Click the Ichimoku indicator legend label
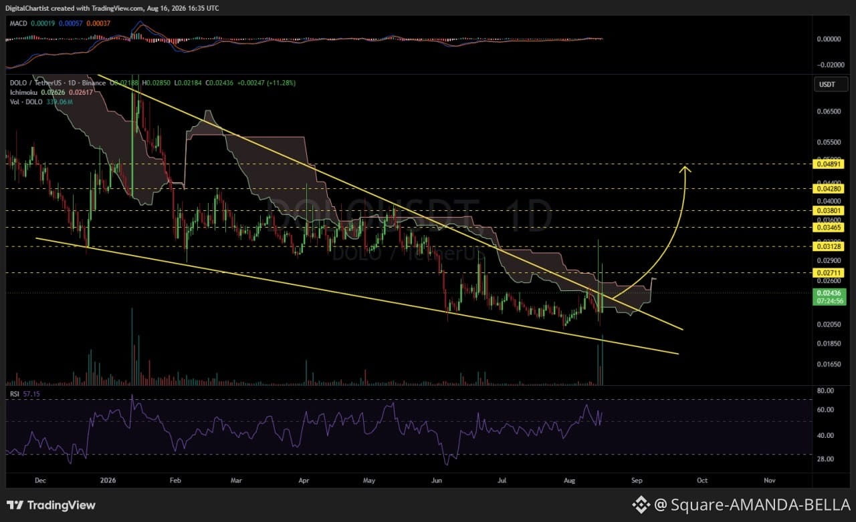856x522 pixels. 23,92
